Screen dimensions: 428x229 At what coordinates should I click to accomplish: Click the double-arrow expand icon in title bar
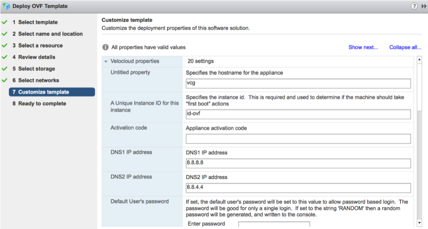(424, 6)
